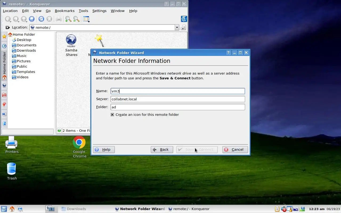341x213 pixels.
Task: Open the K menu on the taskbar
Action: point(4,209)
